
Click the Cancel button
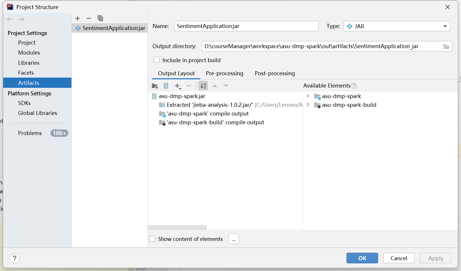399,258
